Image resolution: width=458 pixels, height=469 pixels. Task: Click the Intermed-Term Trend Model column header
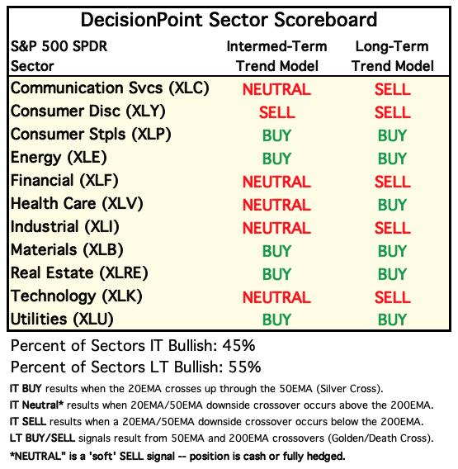click(276, 56)
